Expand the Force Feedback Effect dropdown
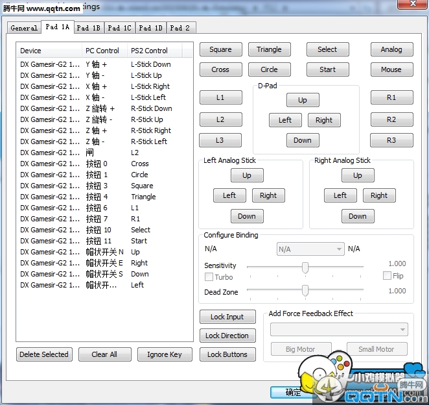The image size is (429, 405). [339, 329]
